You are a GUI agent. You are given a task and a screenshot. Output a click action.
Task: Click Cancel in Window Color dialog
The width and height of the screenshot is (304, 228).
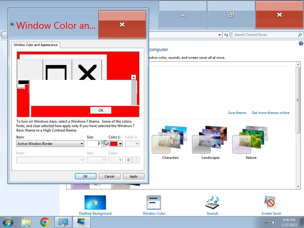[110, 176]
